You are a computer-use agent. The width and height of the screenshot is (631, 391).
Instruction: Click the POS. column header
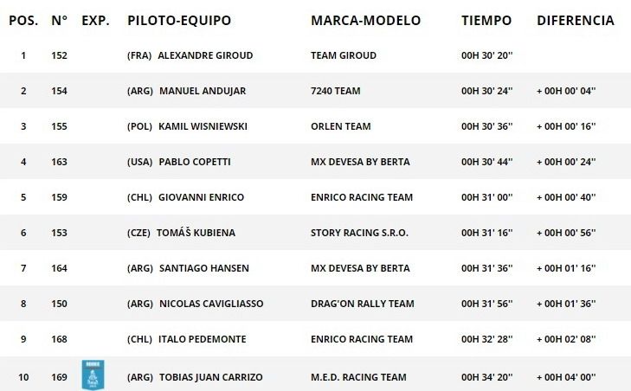(x=23, y=20)
